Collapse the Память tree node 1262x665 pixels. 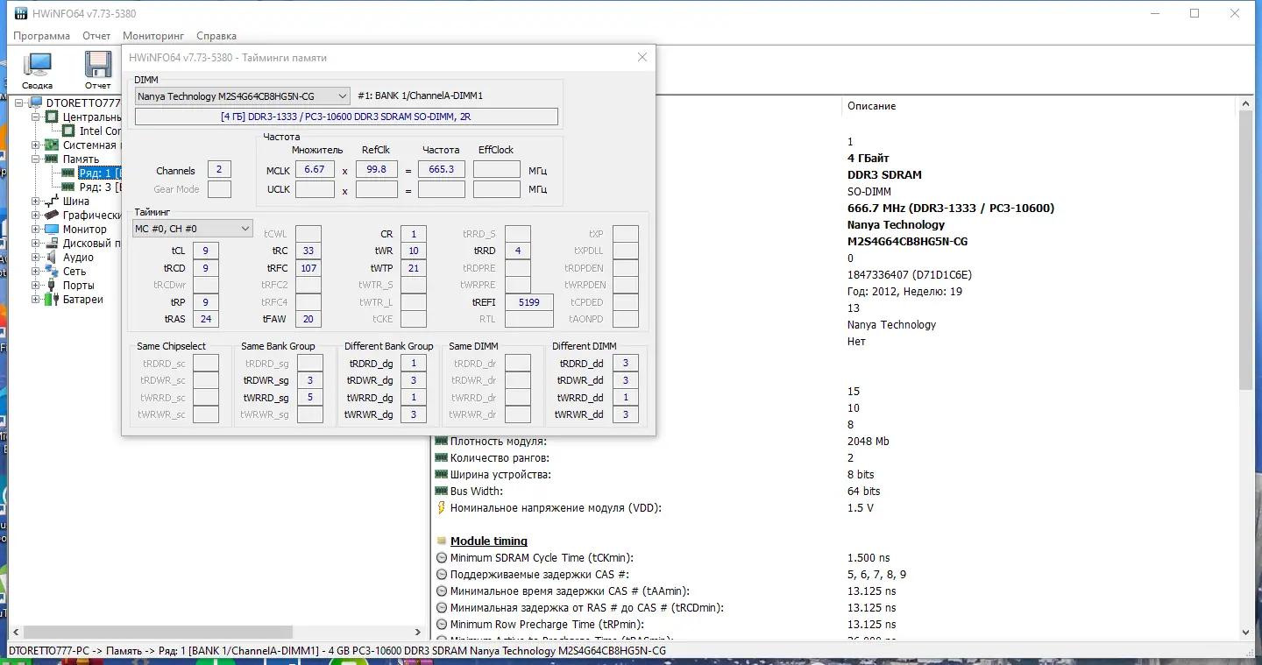(36, 159)
